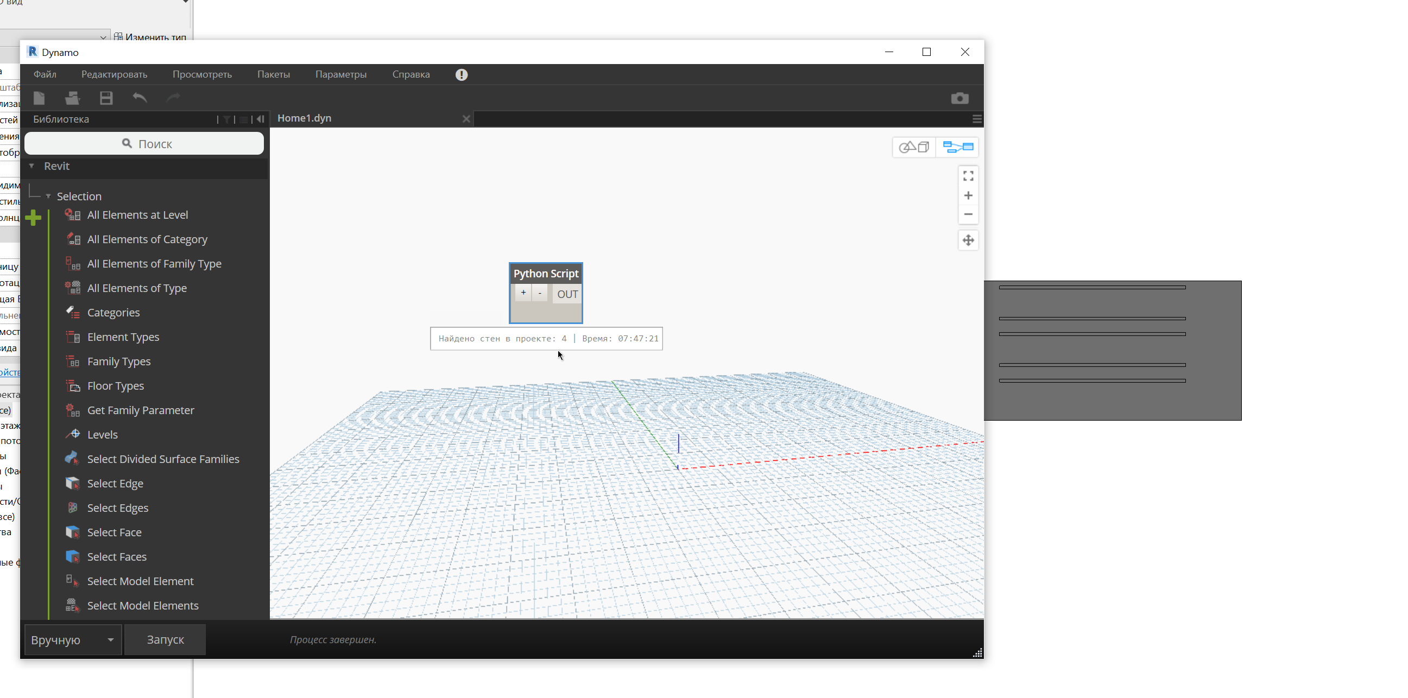This screenshot has height=698, width=1408.
Task: Click the New file toolbar icon
Action: point(39,98)
